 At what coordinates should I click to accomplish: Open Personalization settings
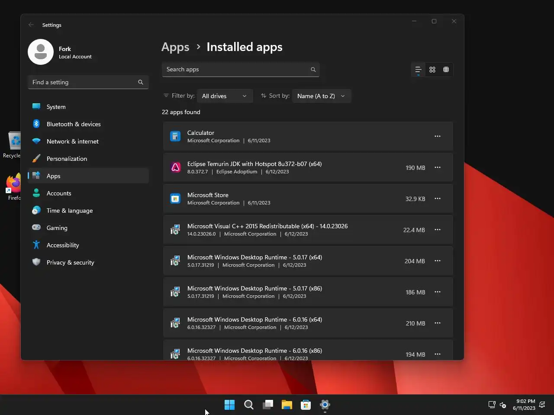click(x=88, y=159)
